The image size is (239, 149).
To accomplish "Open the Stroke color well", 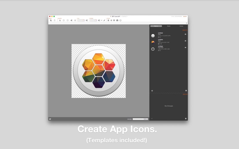I will coord(93,20).
